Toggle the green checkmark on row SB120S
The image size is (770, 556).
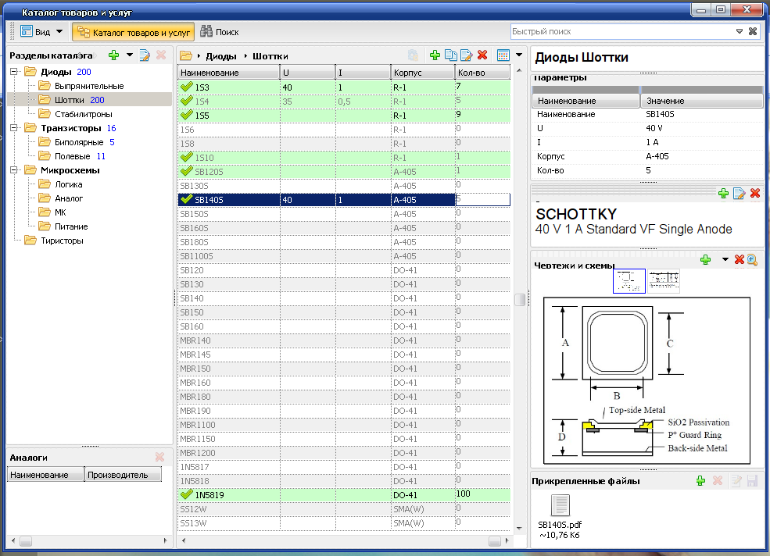tap(187, 171)
